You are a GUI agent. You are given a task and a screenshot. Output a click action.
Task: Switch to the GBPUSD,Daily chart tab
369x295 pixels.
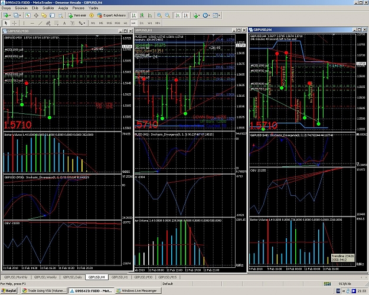tap(72, 277)
